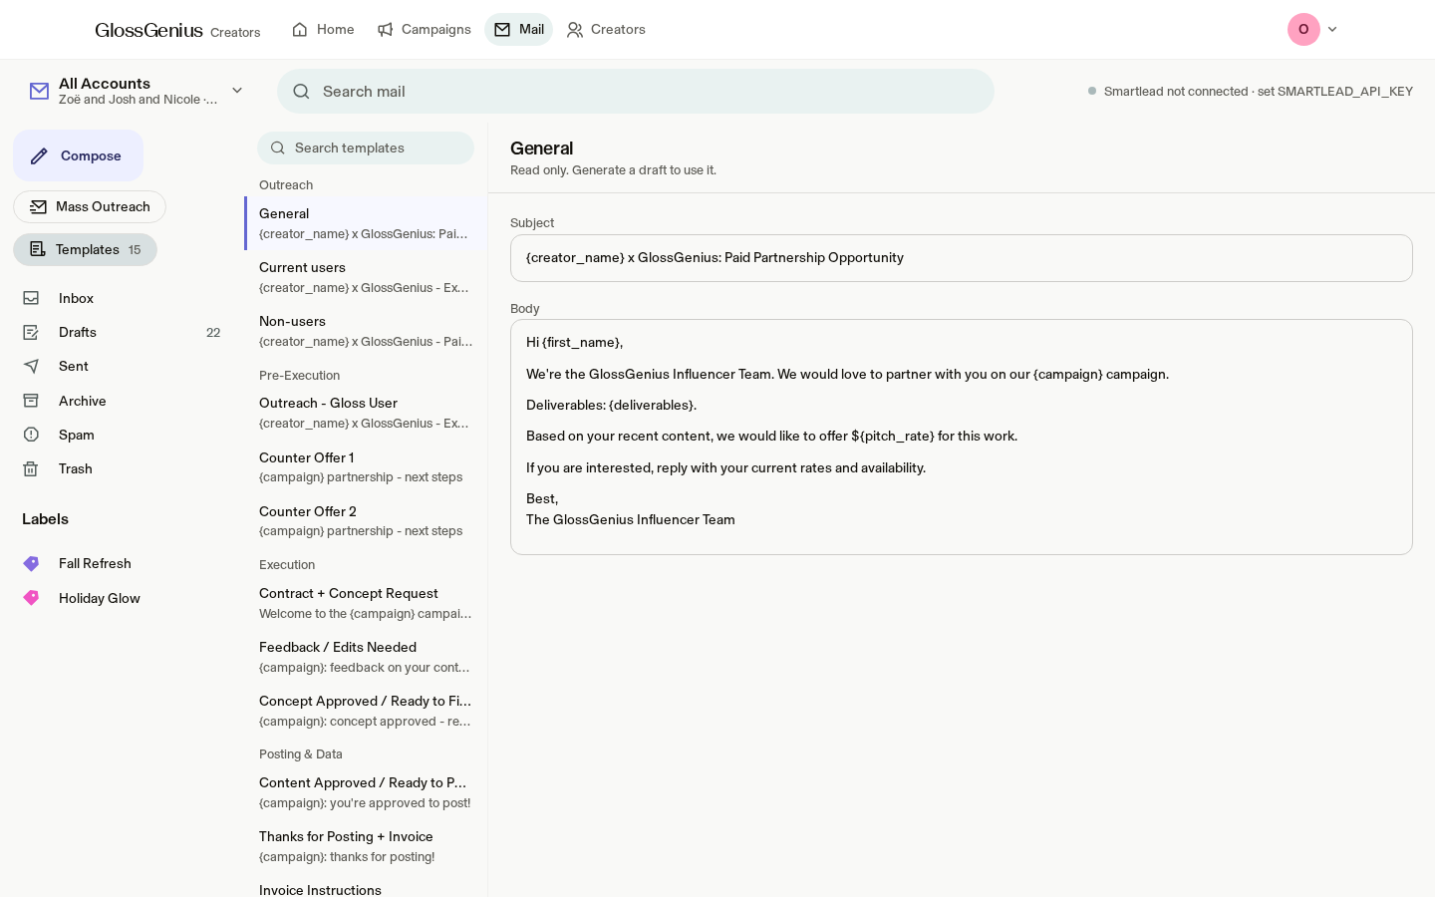Open Thanks for Posting + Invoice template
Screen dimensions: 1435x897
click(x=366, y=846)
